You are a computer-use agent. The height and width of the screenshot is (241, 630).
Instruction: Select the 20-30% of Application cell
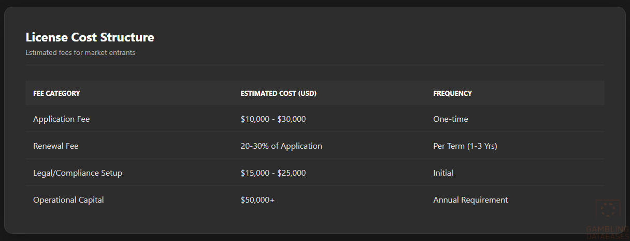281,146
